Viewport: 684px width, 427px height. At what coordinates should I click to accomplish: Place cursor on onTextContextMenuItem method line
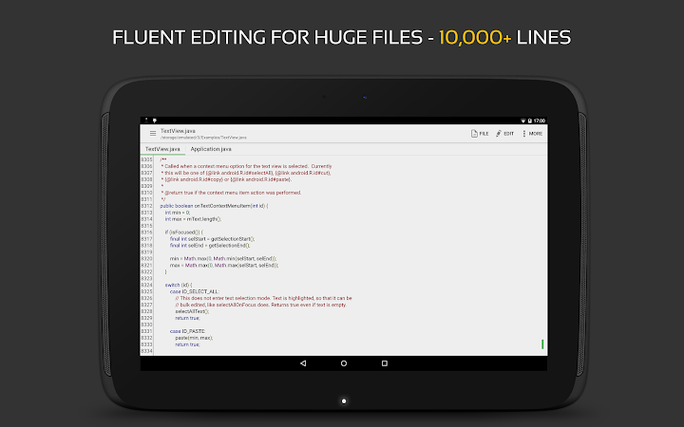(x=214, y=206)
